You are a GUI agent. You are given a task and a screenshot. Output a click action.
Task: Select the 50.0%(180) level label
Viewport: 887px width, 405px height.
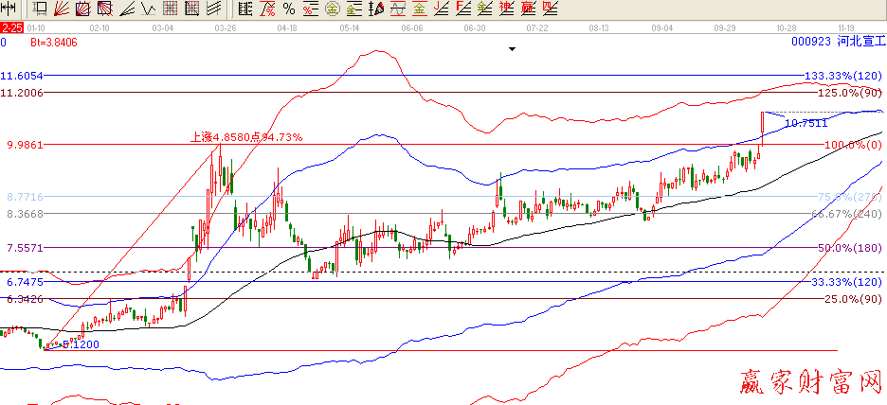[848, 248]
